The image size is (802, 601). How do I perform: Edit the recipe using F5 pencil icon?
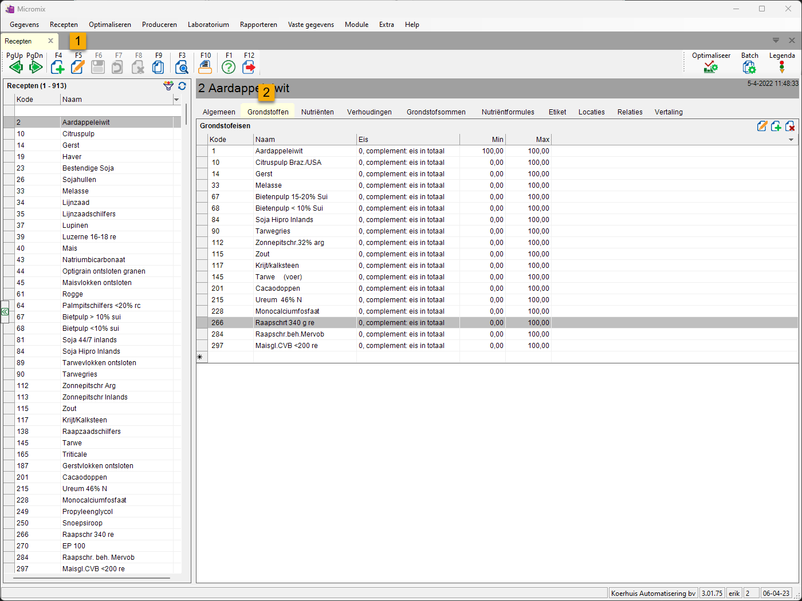(x=78, y=67)
